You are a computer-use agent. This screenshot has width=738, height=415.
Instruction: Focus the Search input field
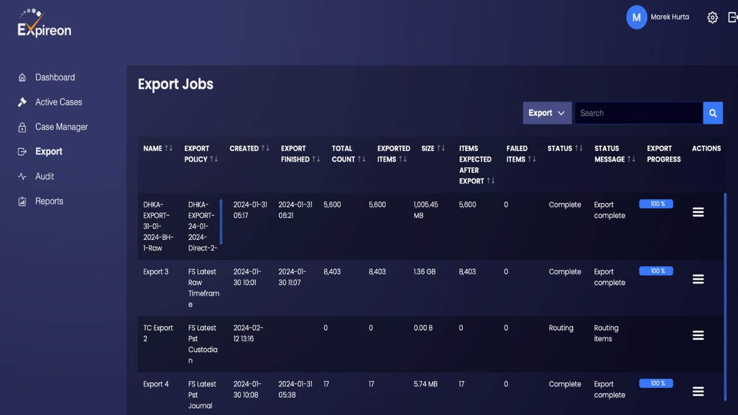tap(639, 113)
